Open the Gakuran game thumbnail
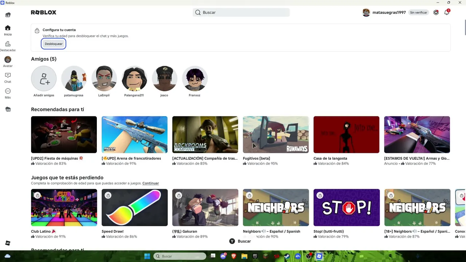 [x=205, y=207]
